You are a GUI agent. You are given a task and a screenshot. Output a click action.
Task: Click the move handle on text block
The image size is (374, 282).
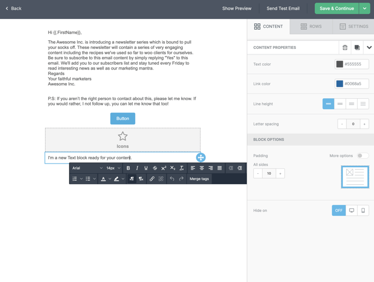(201, 158)
